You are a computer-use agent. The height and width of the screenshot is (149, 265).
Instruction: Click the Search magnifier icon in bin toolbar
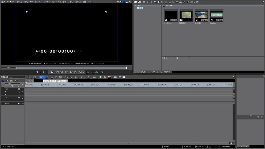point(148,2)
